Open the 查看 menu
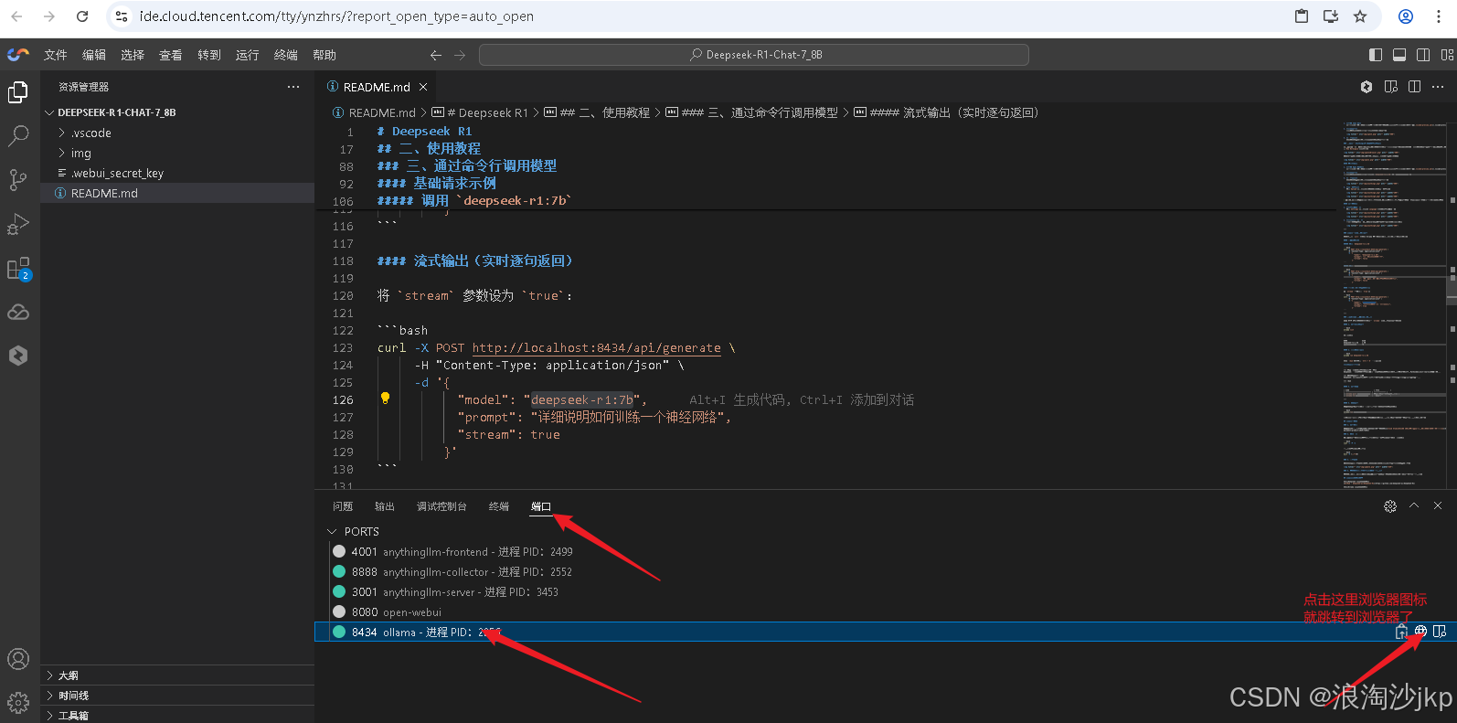Screen dimensions: 1457x723 point(171,55)
